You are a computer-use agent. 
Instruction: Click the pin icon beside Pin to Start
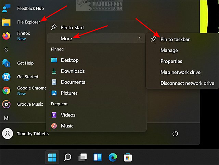click(x=54, y=27)
